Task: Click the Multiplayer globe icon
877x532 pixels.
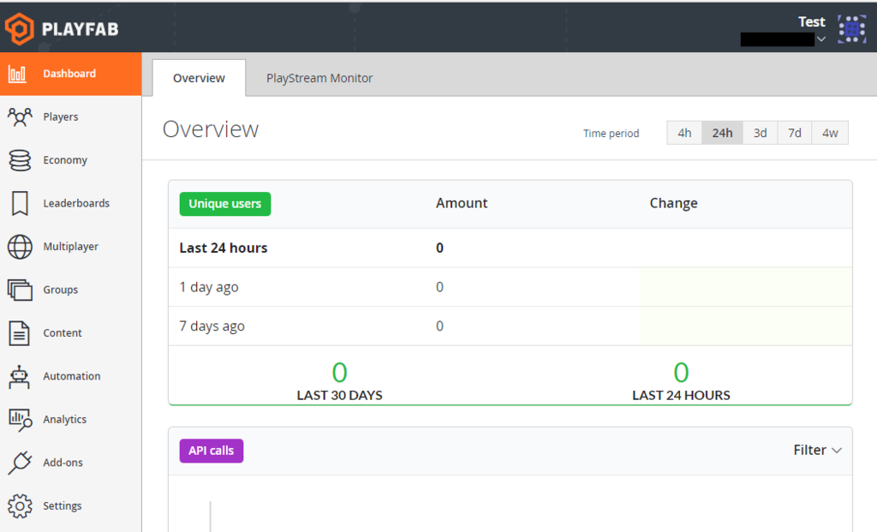Action: [20, 247]
